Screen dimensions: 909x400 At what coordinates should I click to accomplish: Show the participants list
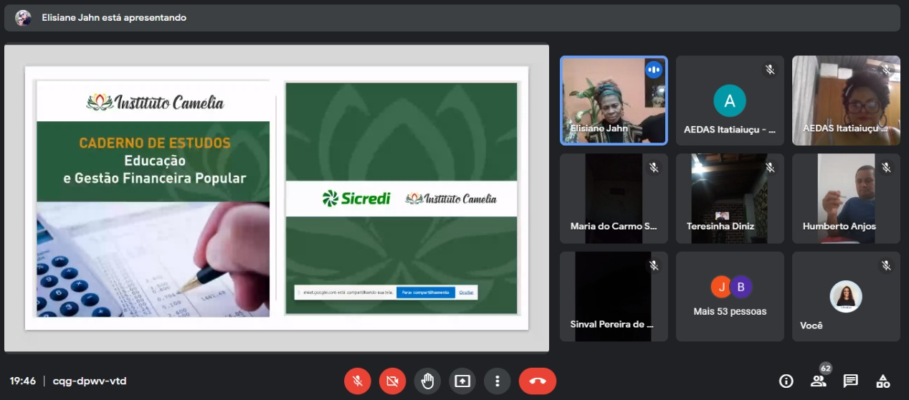click(x=818, y=381)
